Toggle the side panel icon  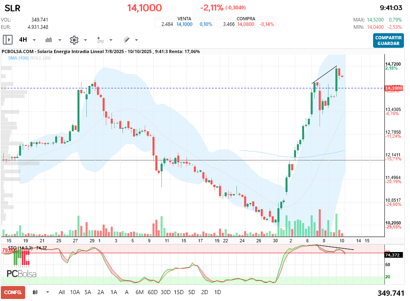pyautogui.click(x=8, y=40)
